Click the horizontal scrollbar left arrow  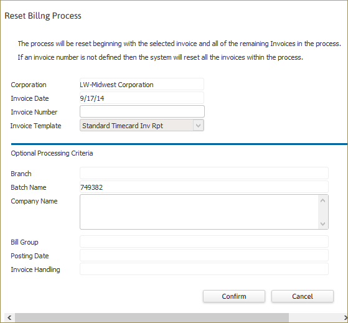click(9, 317)
